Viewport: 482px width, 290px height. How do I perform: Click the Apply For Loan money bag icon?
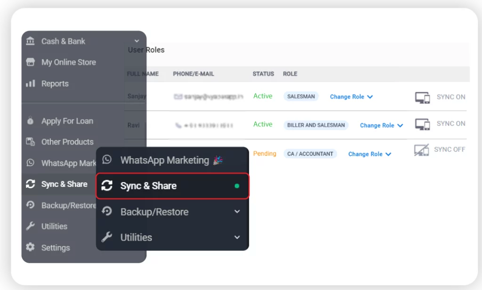(x=31, y=121)
